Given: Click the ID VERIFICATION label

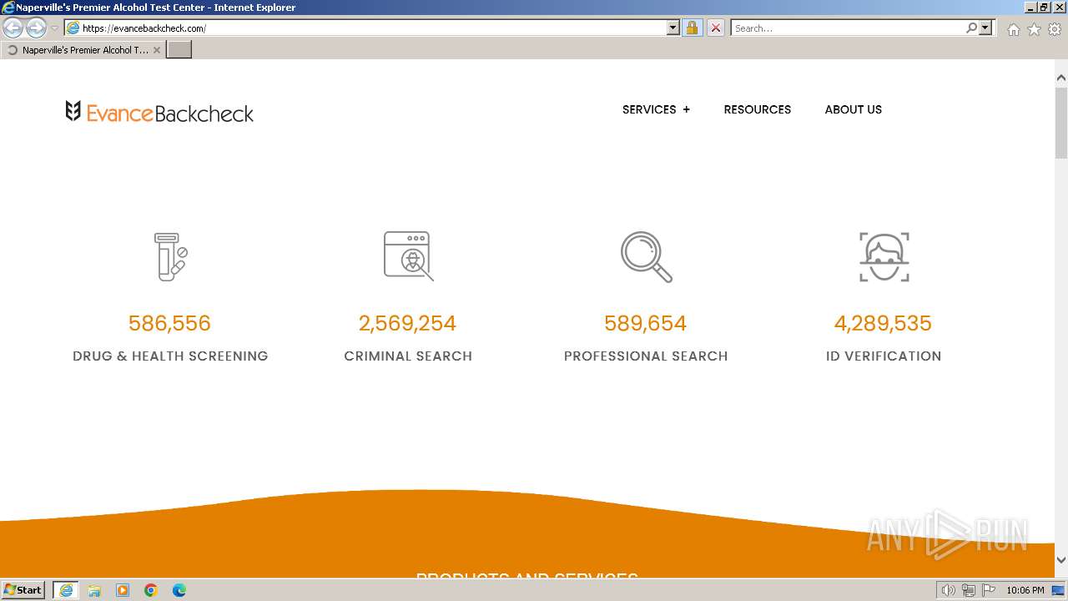Looking at the screenshot, I should 884,356.
